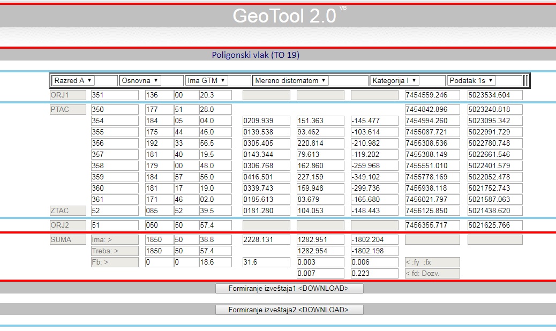Click the point 357 number field
Viewport: 556px width, 331px height.
click(114, 155)
